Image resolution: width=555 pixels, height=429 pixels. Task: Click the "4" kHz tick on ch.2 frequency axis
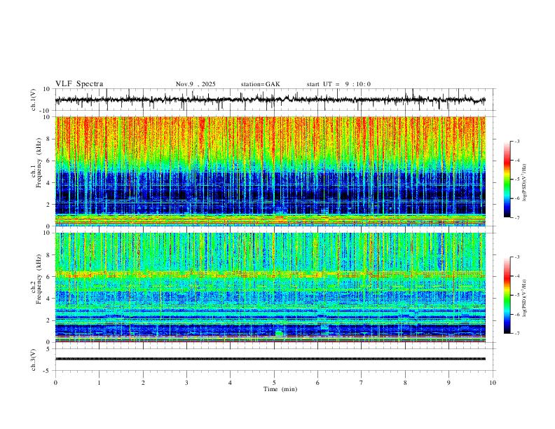49,299
